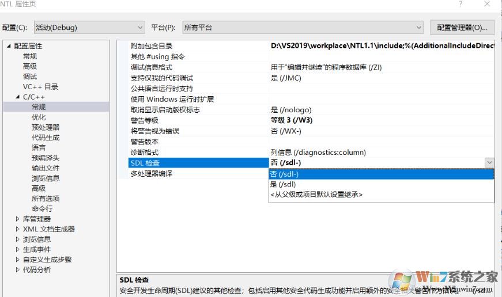Expand the 代码分析 tree node
Screen dimensions: 502x297
(x=18, y=270)
